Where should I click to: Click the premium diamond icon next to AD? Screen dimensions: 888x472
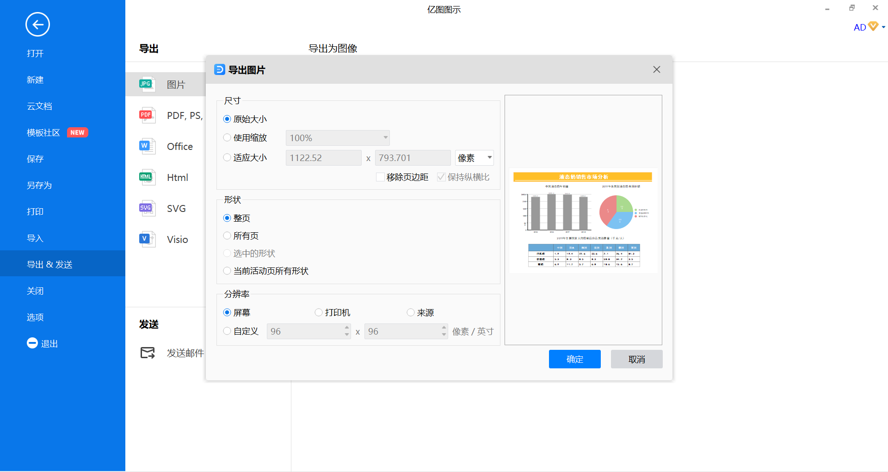click(x=873, y=26)
